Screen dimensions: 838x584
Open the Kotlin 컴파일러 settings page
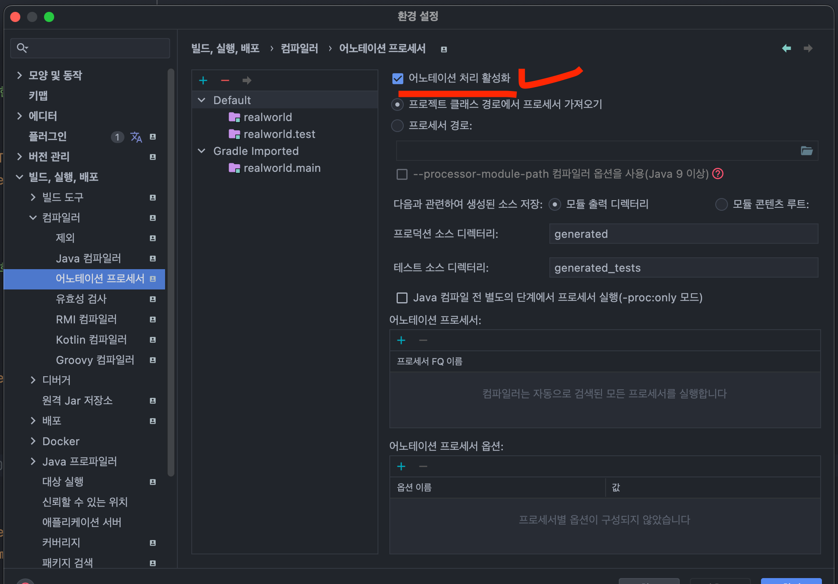tap(91, 339)
